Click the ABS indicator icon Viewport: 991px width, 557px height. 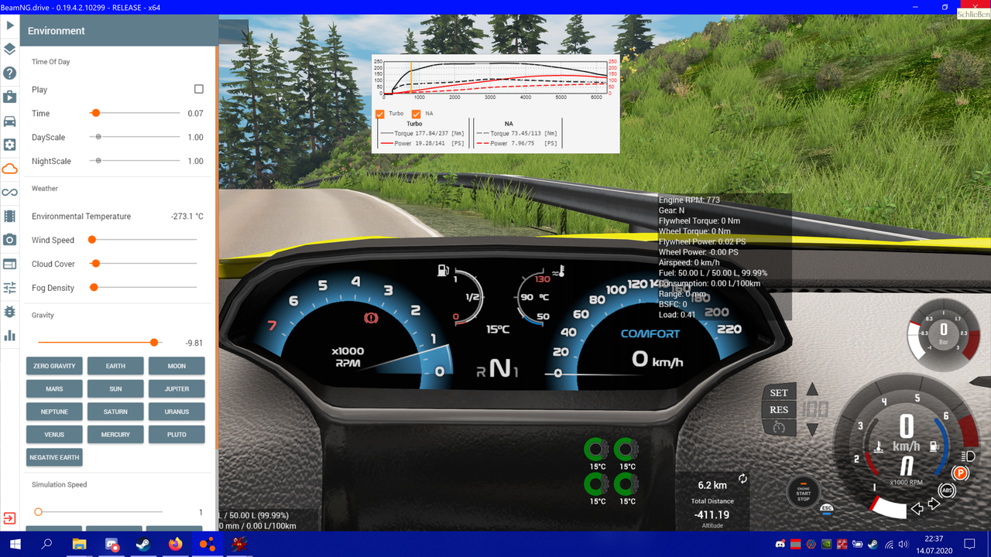coord(945,490)
